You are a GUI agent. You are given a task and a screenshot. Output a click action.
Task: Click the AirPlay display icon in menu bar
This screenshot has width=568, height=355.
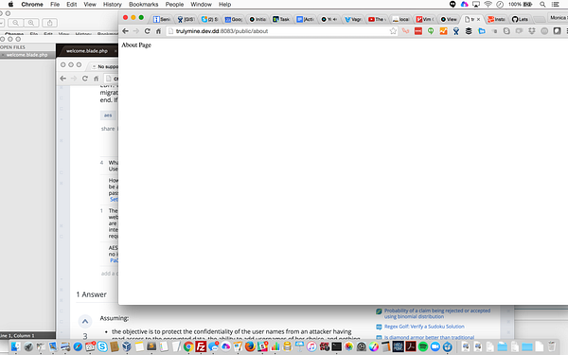(476, 5)
